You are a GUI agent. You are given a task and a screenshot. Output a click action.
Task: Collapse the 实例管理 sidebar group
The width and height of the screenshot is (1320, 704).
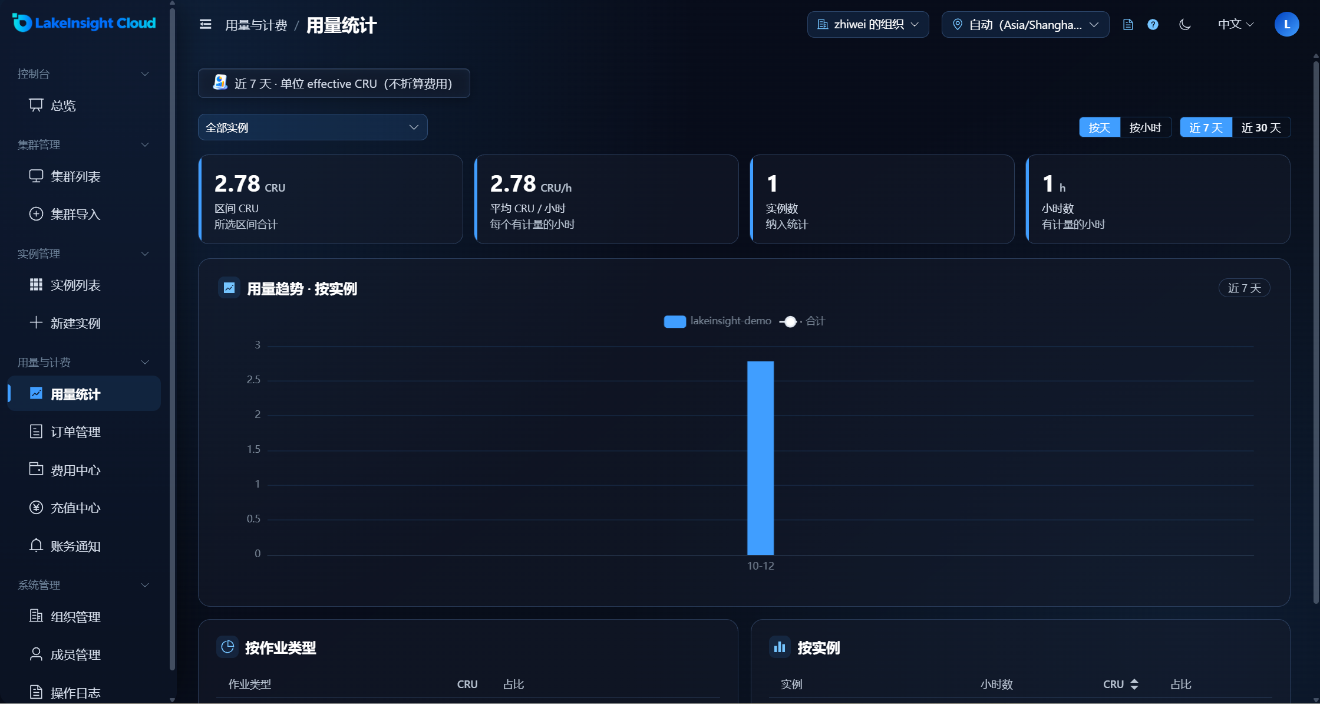(x=84, y=254)
